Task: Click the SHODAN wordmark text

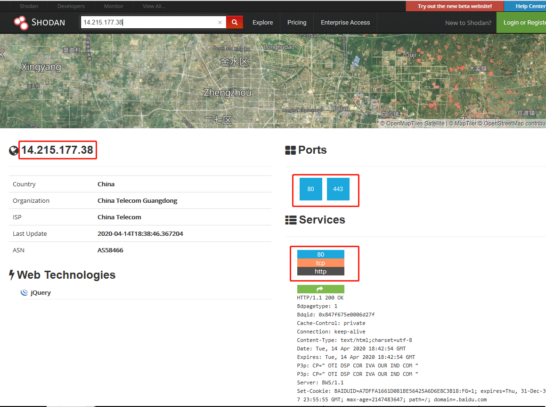Action: [x=48, y=23]
